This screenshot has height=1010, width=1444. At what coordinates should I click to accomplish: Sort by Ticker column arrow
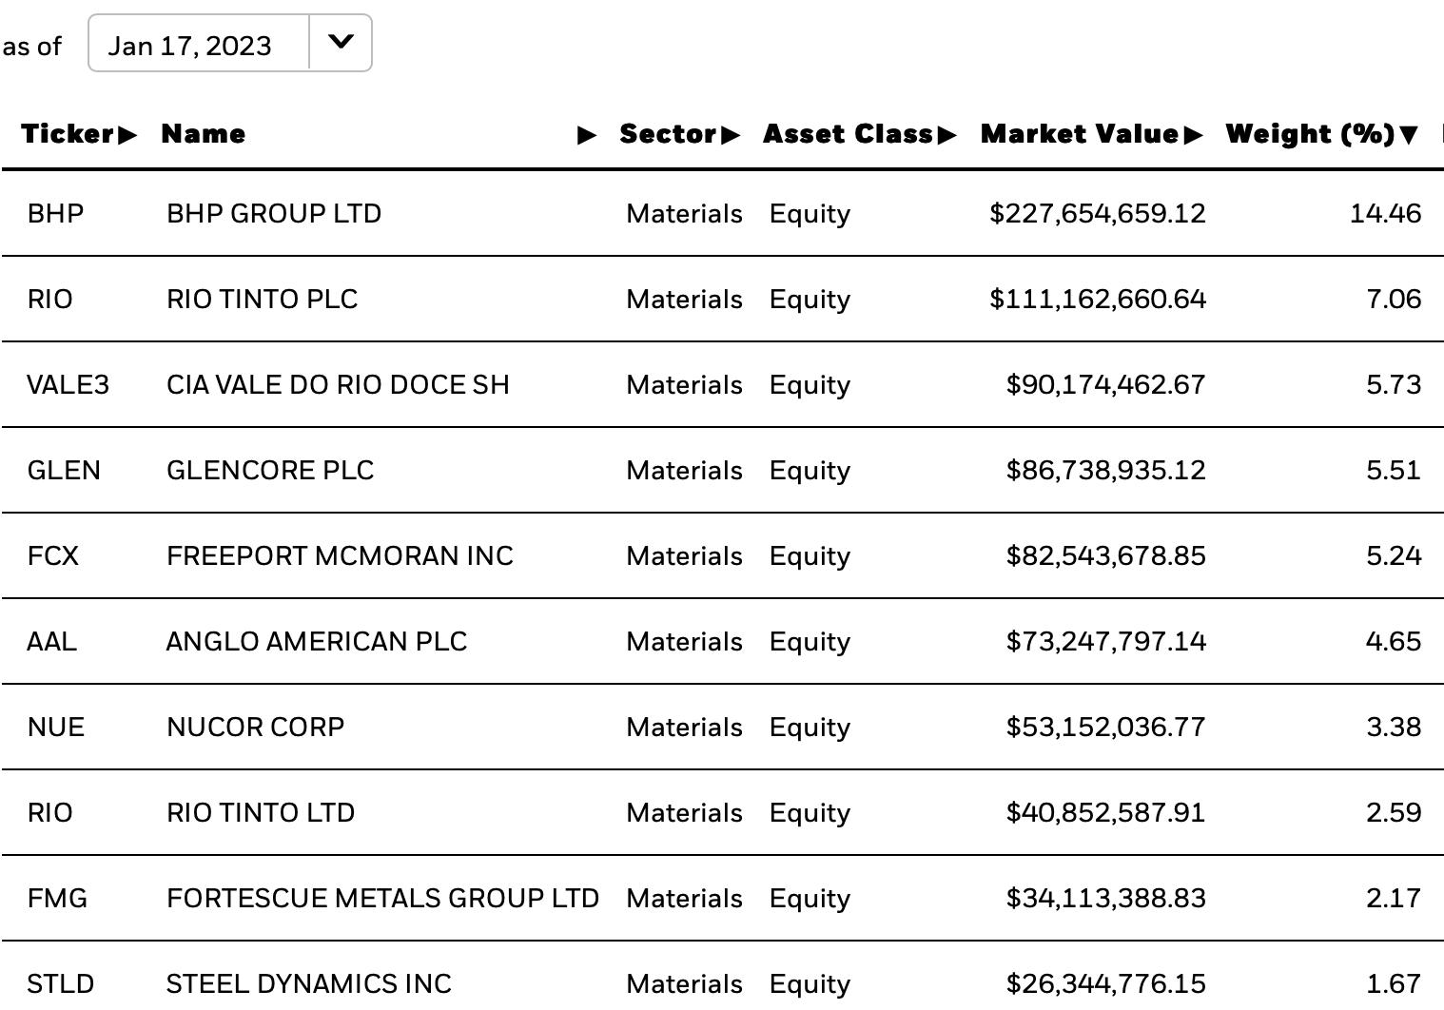[x=127, y=135]
